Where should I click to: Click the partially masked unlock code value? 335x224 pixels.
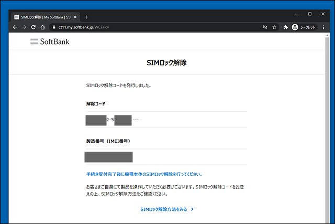click(x=112, y=120)
